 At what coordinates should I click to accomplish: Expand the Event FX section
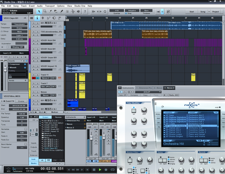2,101
